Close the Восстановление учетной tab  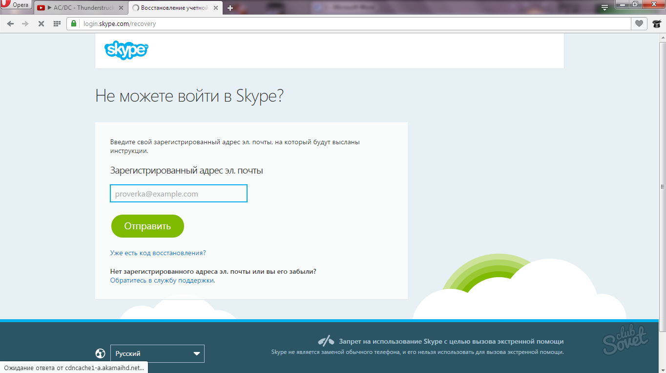coord(216,8)
